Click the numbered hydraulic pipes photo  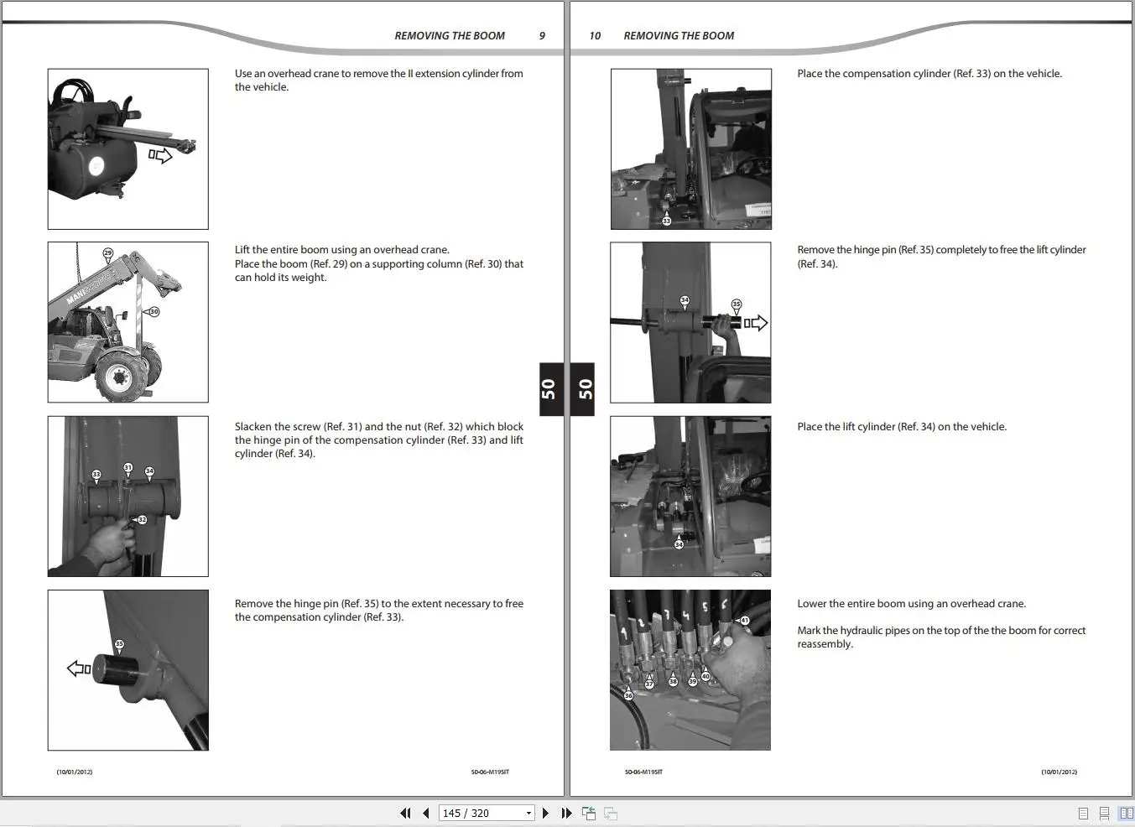point(690,670)
